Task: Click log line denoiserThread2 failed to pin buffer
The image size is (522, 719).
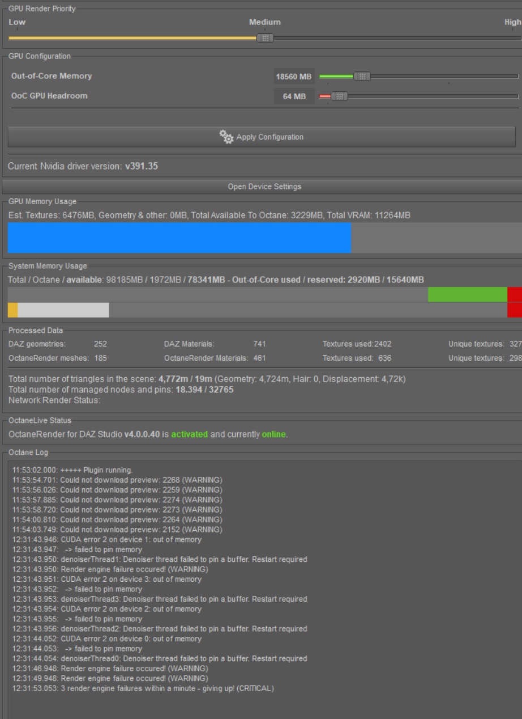Action: [160, 629]
